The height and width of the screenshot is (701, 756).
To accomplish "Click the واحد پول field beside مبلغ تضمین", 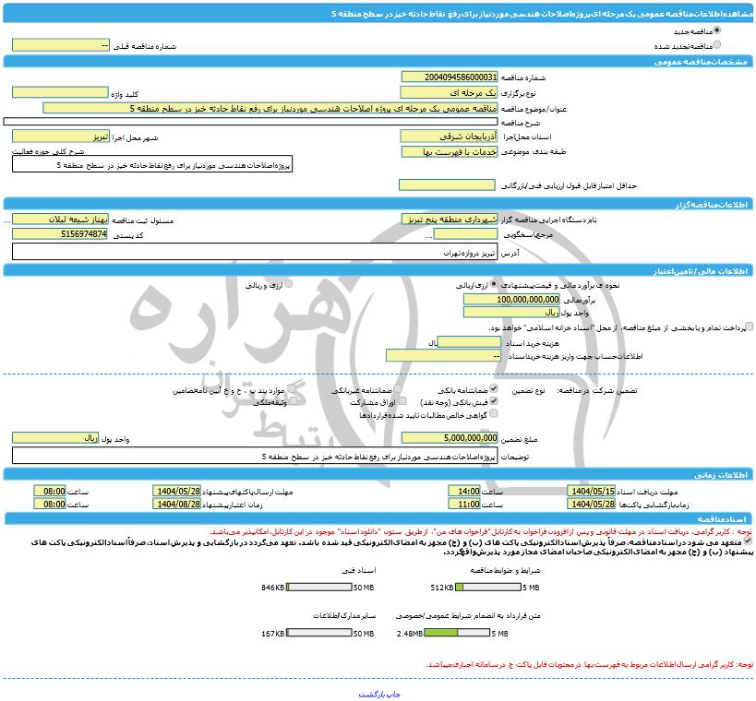I will click(55, 437).
